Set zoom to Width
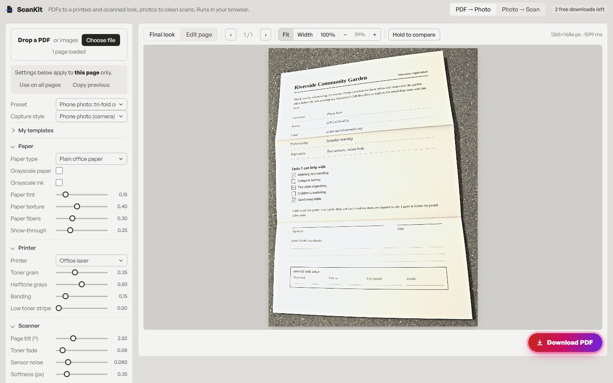Screen dimensions: 613x383 point(305,34)
